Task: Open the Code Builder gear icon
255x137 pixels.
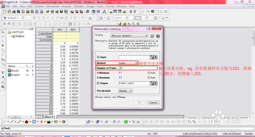Action: tap(124, 11)
